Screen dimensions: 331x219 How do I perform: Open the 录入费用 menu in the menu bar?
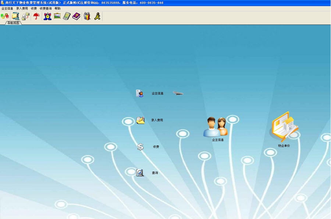(22, 8)
